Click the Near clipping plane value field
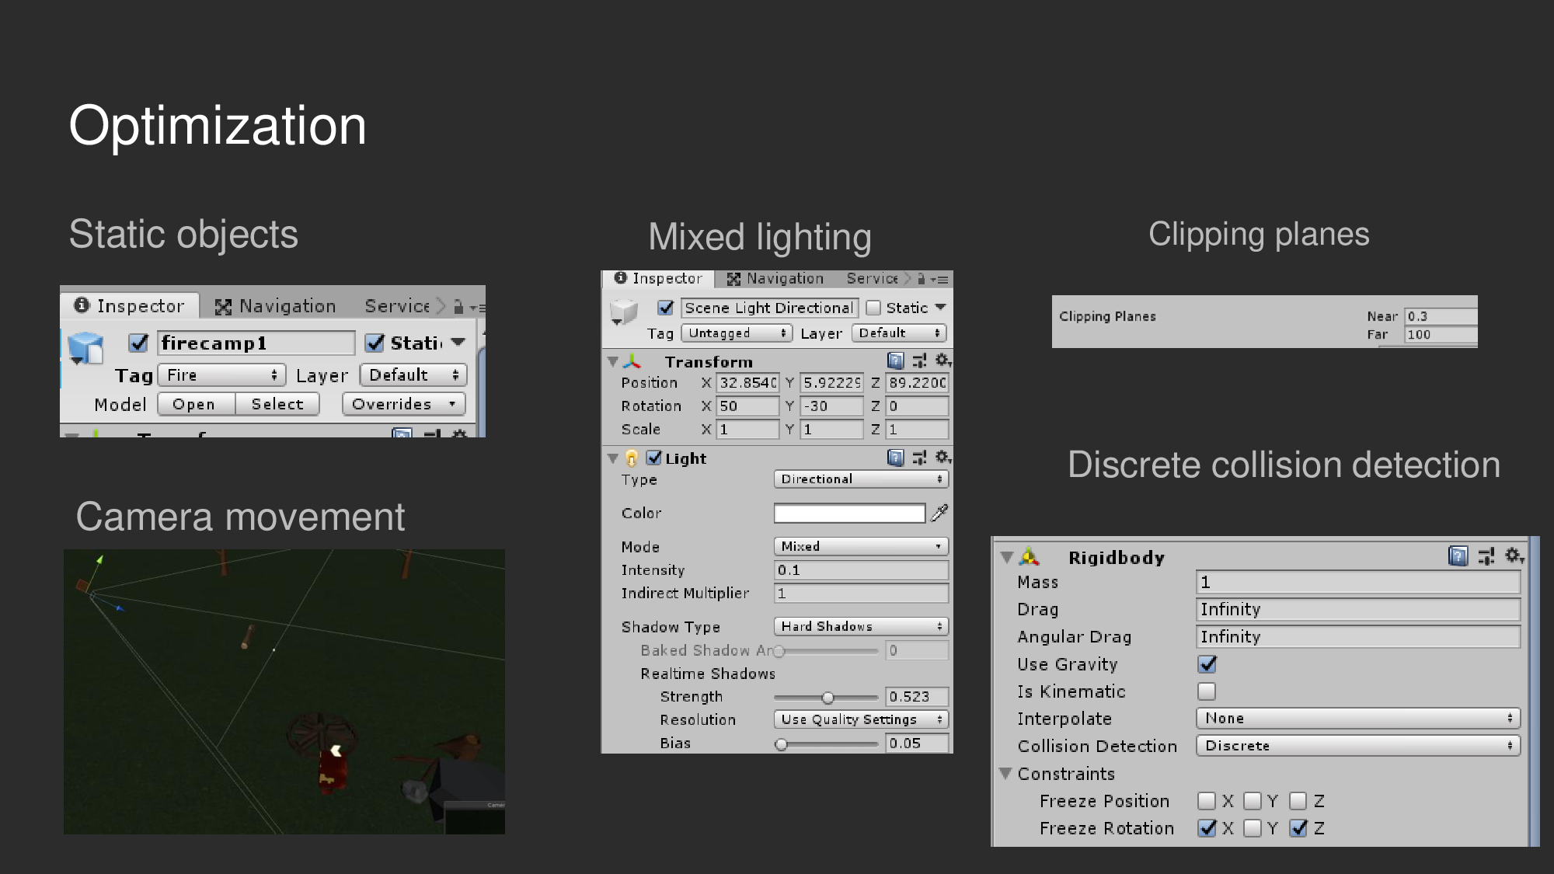 pos(1441,315)
